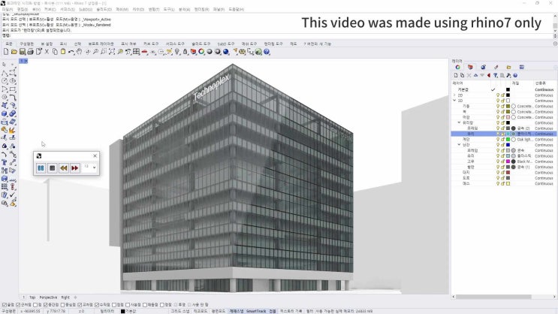Viewport: 558px width, 314px height.
Task: Paste from clipboard icon in standard toolbar
Action: 63,52
